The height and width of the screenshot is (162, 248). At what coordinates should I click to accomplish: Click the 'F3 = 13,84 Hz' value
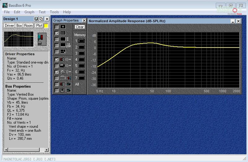(x=18, y=114)
